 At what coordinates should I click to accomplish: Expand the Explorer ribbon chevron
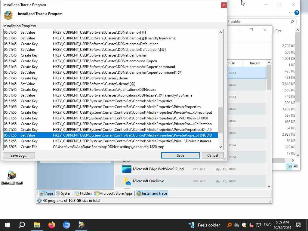tap(290, 13)
